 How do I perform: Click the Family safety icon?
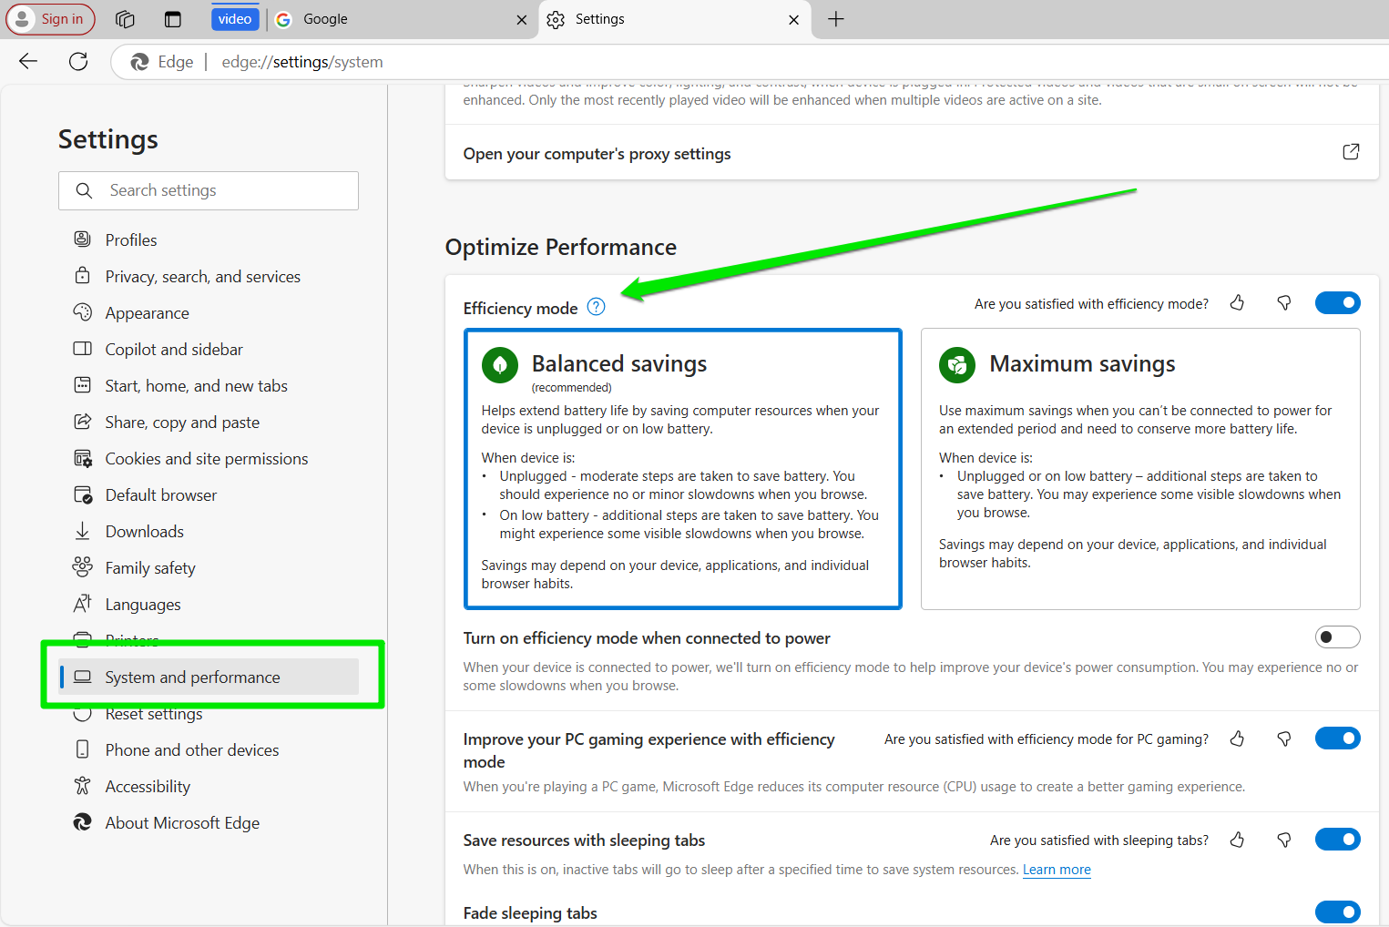click(x=82, y=566)
